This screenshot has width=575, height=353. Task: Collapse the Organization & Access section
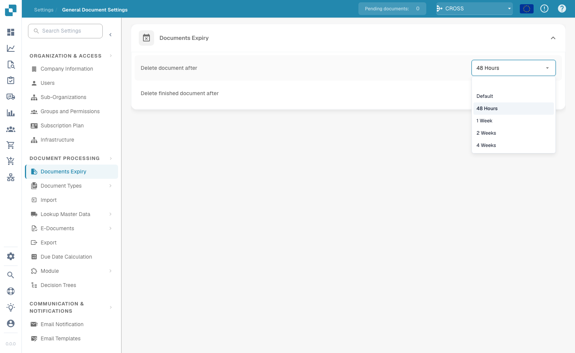111,56
